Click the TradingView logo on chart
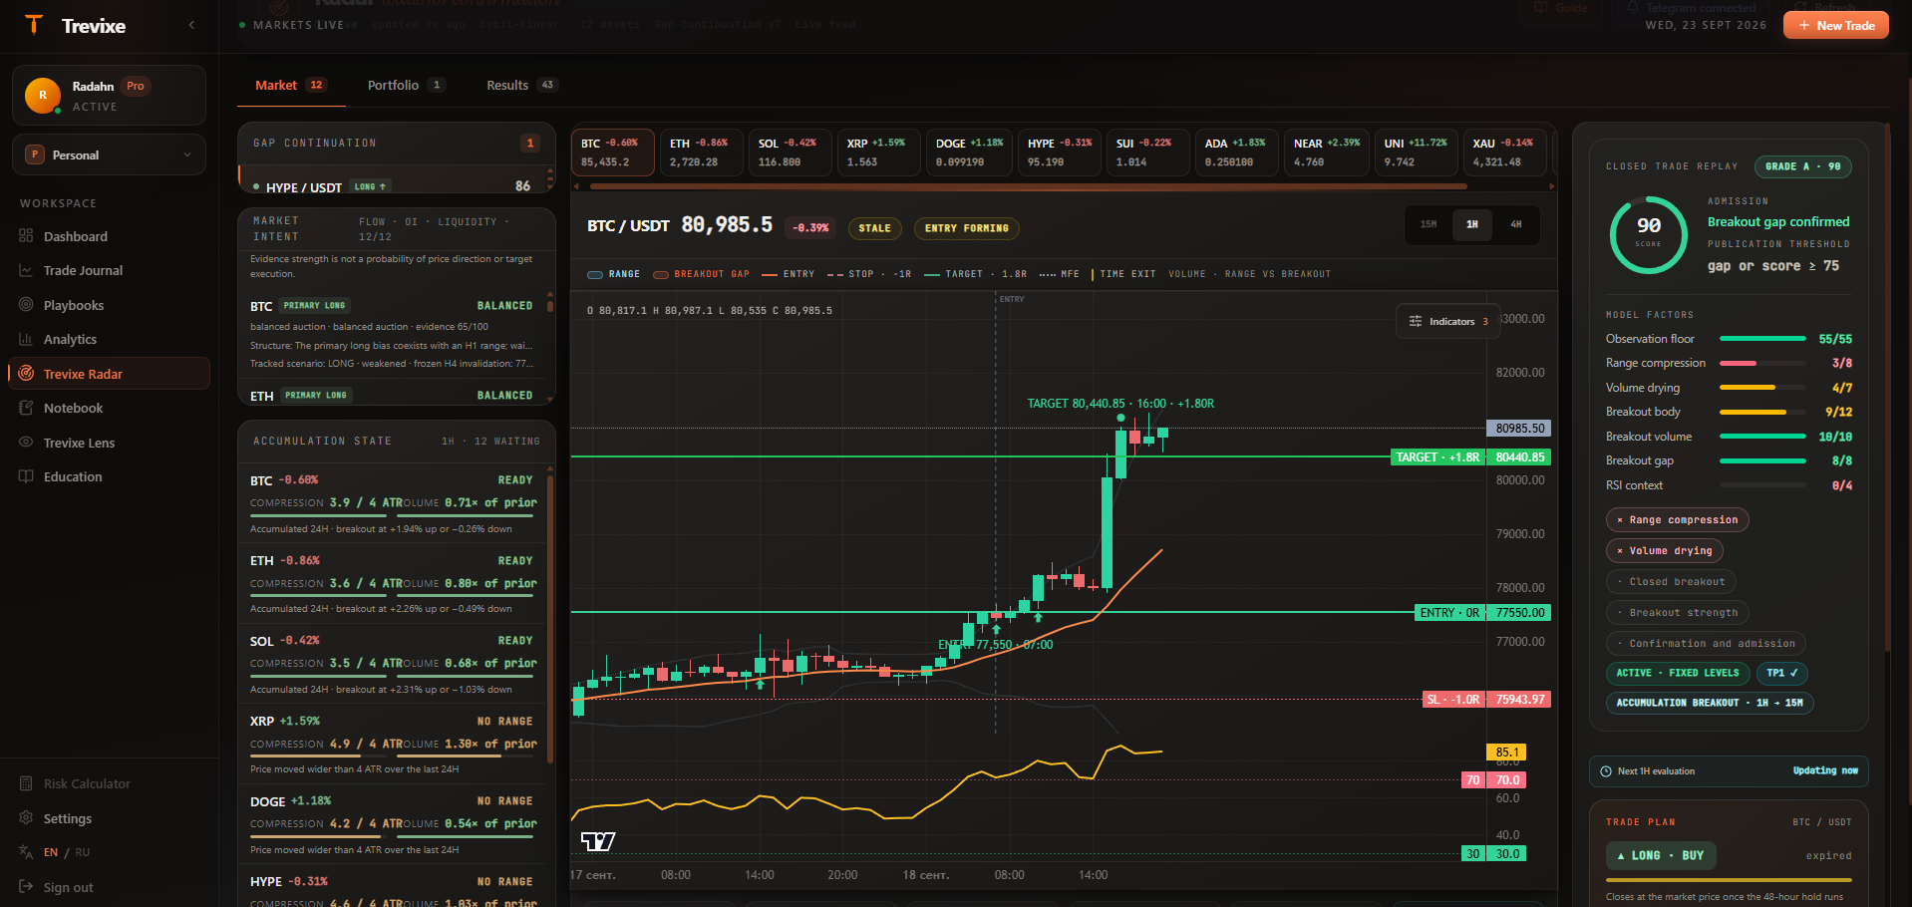This screenshot has width=1912, height=907. pos(598,841)
